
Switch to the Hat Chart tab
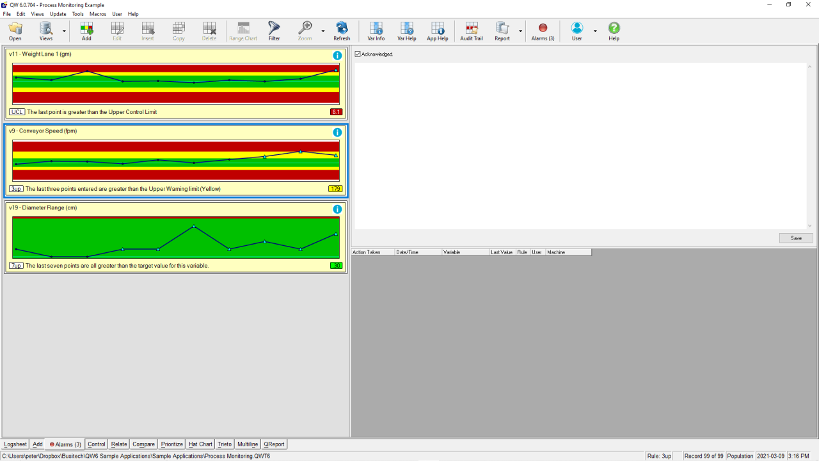pyautogui.click(x=200, y=444)
